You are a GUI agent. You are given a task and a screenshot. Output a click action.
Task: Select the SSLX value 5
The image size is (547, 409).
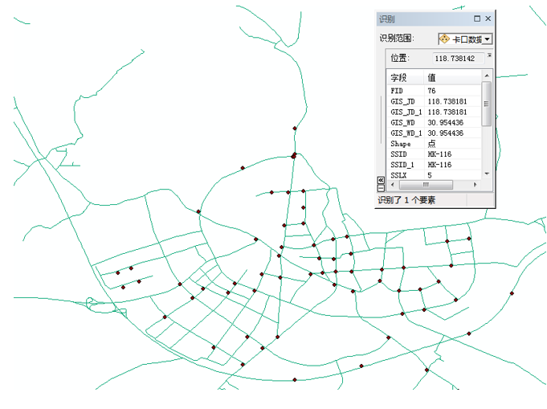[x=430, y=175]
